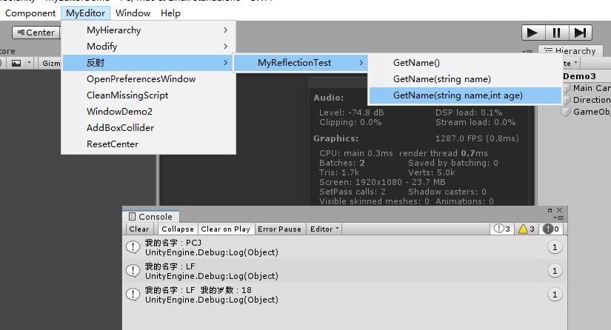This screenshot has height=330, width=611.
Task: Select the Console tab
Action: pos(151,217)
